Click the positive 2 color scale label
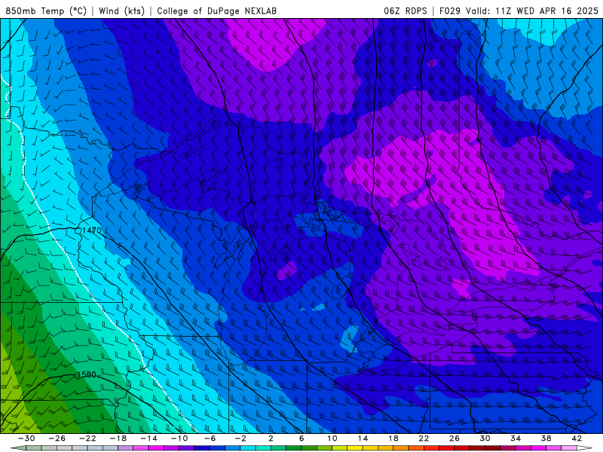Screen dimensions: 603x452 271,438
